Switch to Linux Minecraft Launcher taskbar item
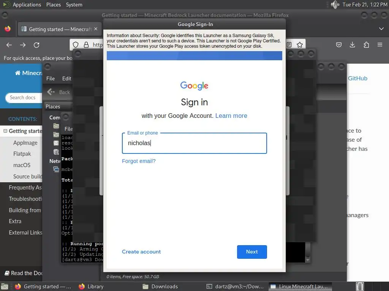The image size is (389, 291). pos(300,286)
